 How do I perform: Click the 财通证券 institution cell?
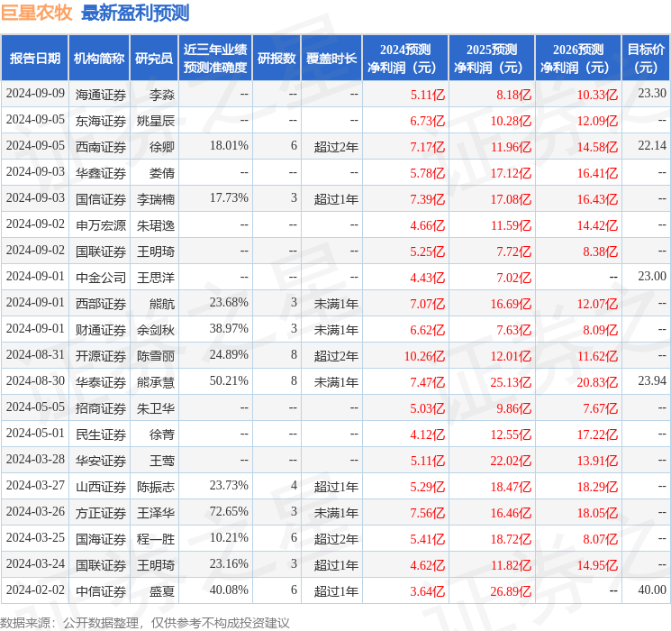(101, 330)
